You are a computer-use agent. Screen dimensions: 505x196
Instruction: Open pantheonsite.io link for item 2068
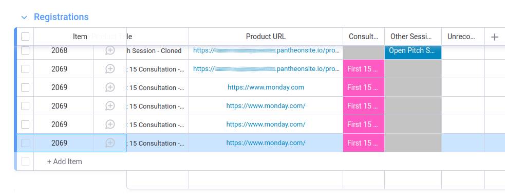(266, 50)
